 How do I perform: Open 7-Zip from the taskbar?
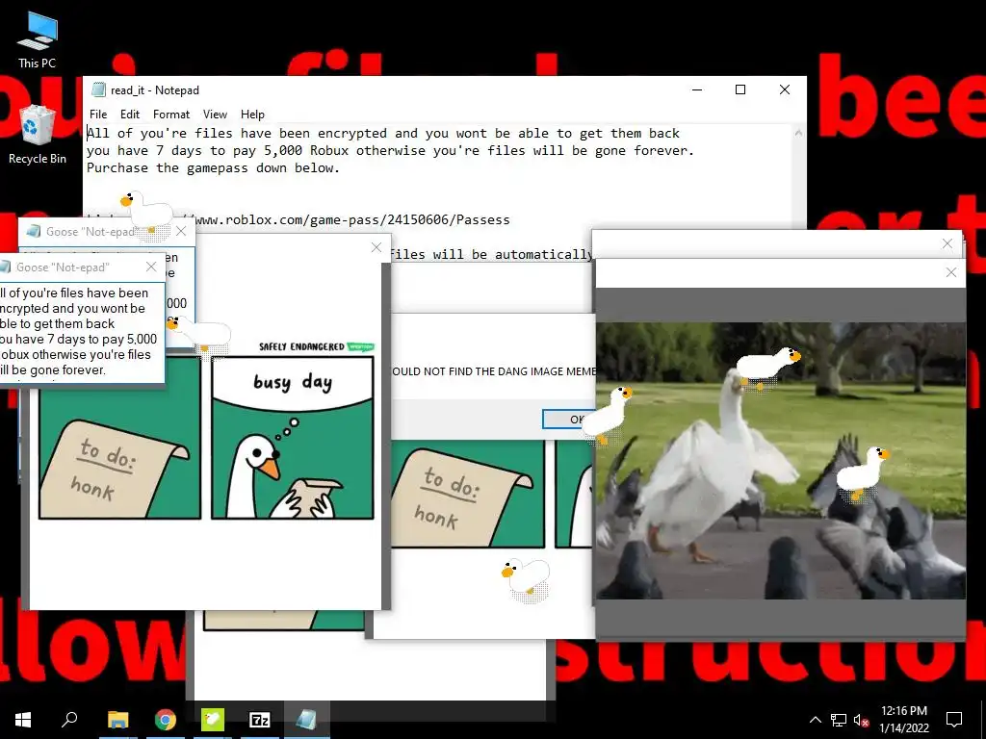pyautogui.click(x=259, y=720)
